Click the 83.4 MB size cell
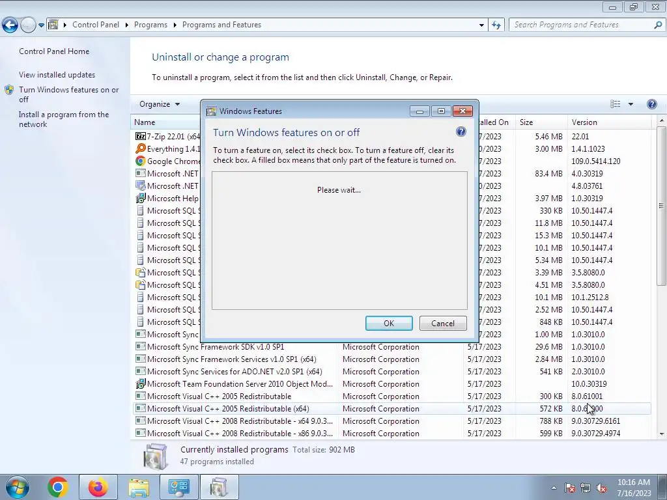Screen dimensions: 667x500 (548, 173)
